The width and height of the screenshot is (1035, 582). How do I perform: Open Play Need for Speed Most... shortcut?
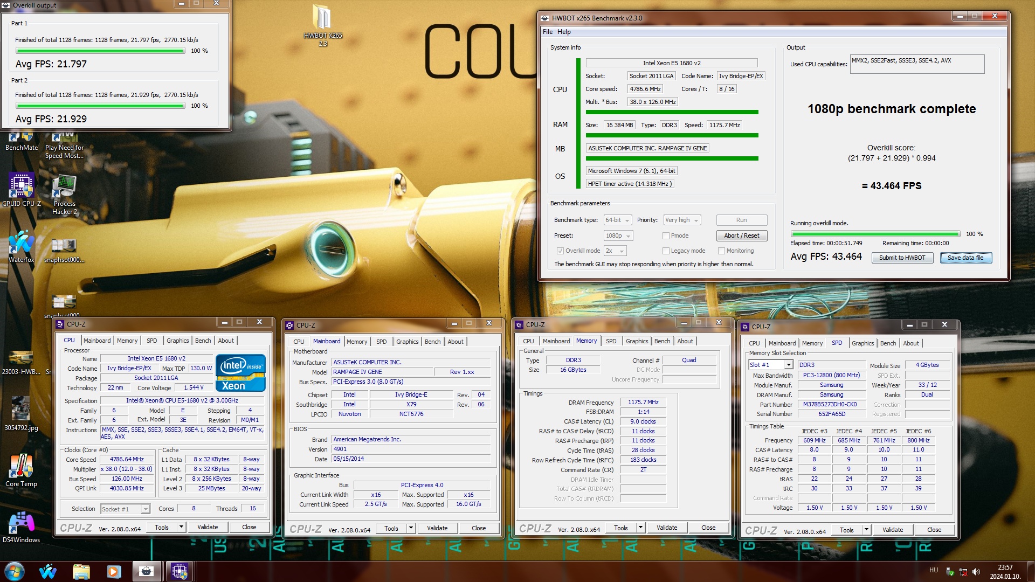tap(64, 146)
